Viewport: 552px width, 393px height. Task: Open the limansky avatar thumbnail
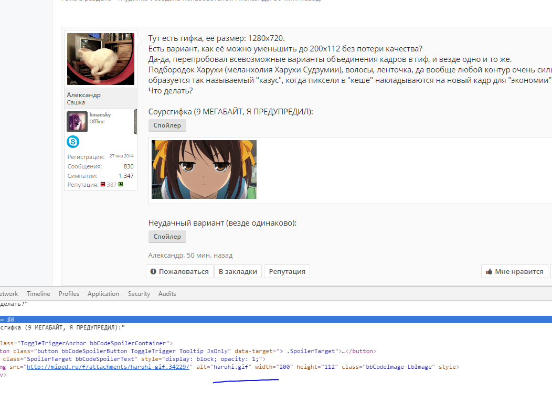[x=77, y=122]
